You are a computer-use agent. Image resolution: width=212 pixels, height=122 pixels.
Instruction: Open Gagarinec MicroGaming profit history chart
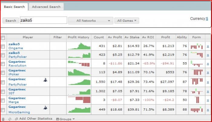[x=79, y=110]
